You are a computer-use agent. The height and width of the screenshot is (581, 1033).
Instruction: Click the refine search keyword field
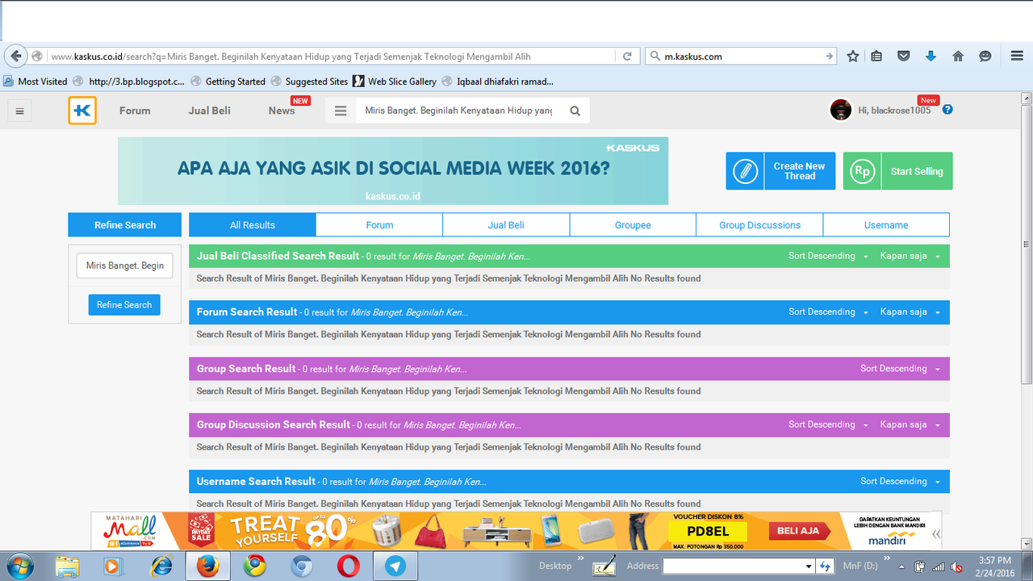pyautogui.click(x=125, y=265)
